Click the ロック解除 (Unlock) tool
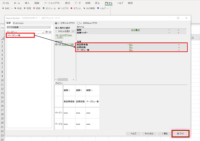This screenshot has width=200, height=141. (89, 8)
